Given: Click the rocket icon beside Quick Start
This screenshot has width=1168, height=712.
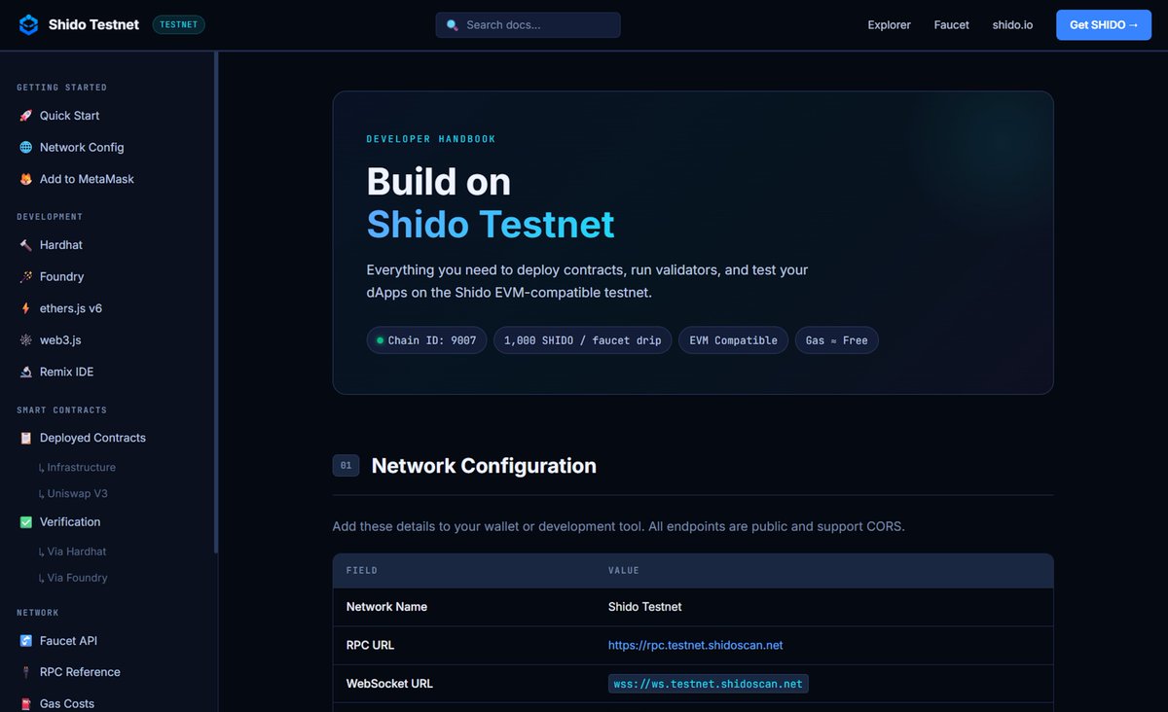Looking at the screenshot, I should 25,116.
